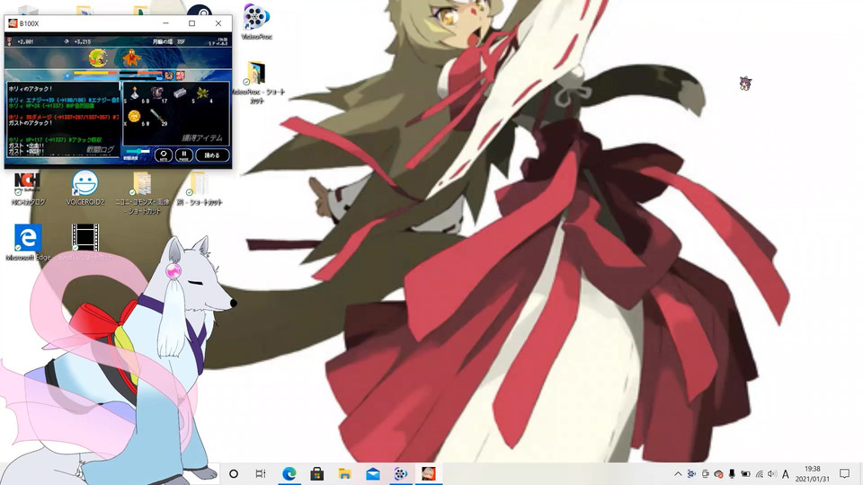Image resolution: width=863 pixels, height=485 pixels.
Task: Open File Explorer from the taskbar
Action: [345, 473]
